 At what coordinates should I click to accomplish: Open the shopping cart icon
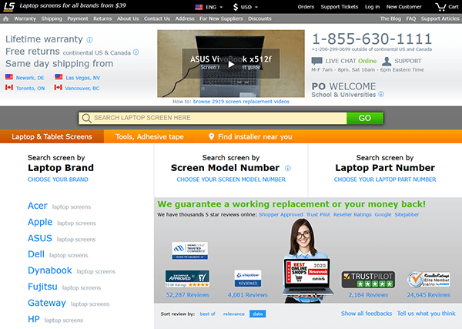coord(440,6)
